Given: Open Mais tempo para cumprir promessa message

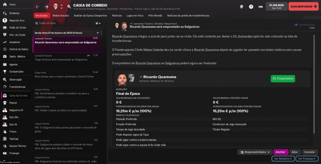Looking at the screenshot, I should tap(66, 78).
